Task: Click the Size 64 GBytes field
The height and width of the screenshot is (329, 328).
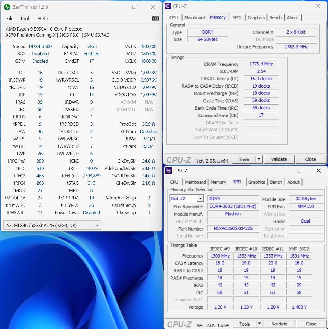Action: [207, 39]
